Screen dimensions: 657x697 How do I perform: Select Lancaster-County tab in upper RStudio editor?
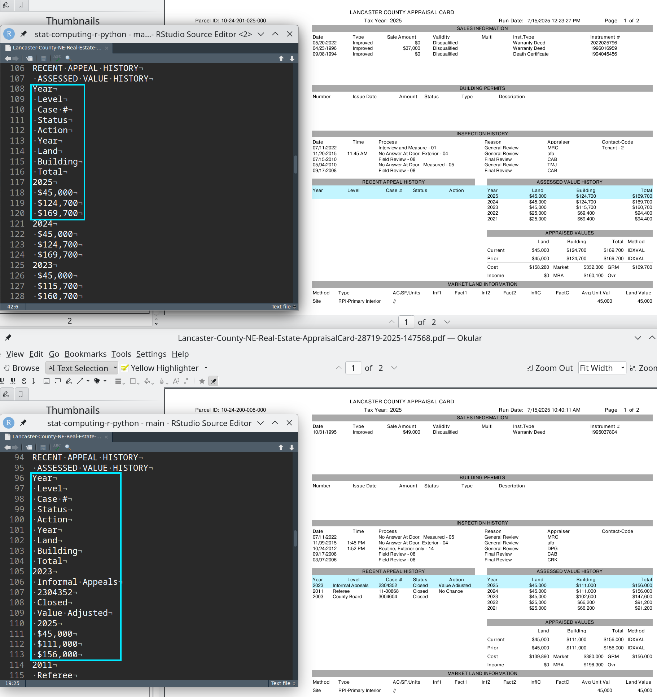57,48
